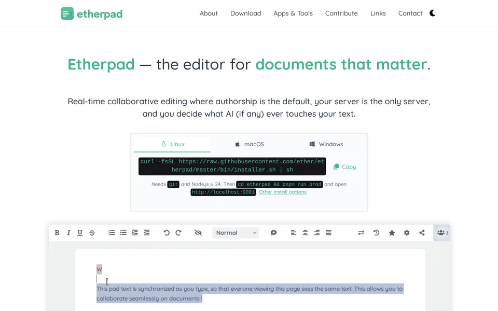The width and height of the screenshot is (498, 311).
Task: Open pad settings gear icon
Action: 407,233
